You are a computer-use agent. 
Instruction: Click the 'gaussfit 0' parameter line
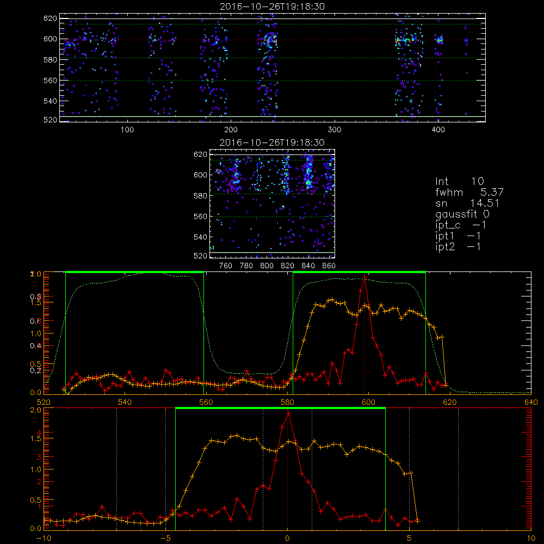click(462, 214)
